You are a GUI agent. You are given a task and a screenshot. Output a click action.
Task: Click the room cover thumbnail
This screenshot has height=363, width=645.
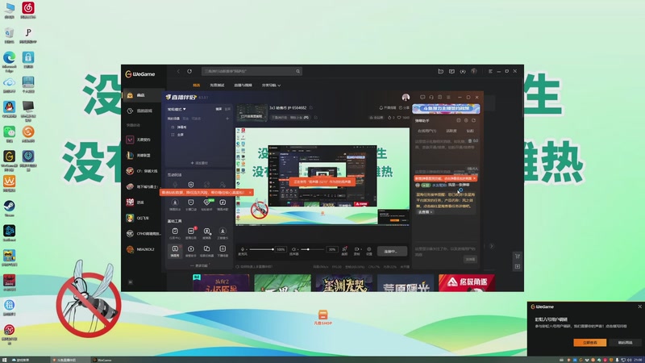[252, 112]
